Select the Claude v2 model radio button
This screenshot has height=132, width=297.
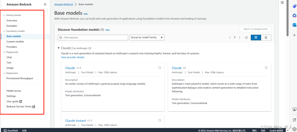[x=266, y=68]
